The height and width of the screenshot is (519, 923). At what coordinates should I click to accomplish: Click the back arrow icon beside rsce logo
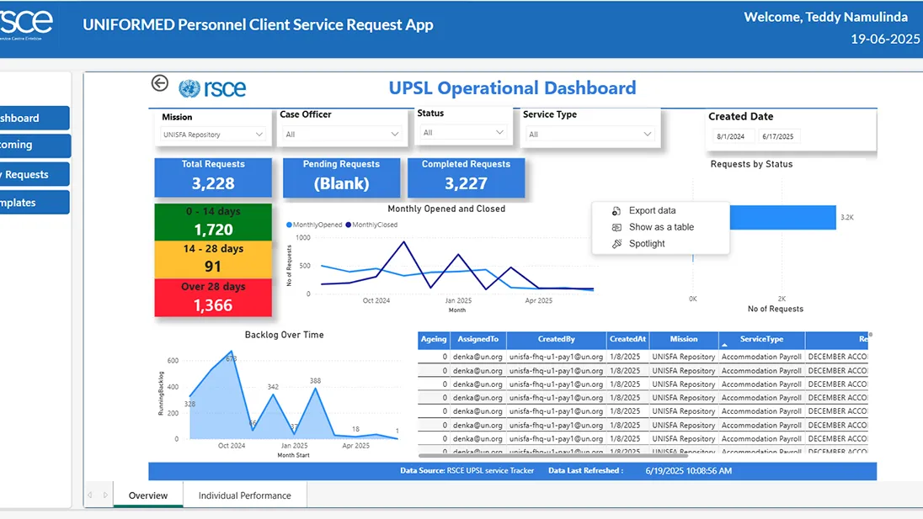(159, 83)
